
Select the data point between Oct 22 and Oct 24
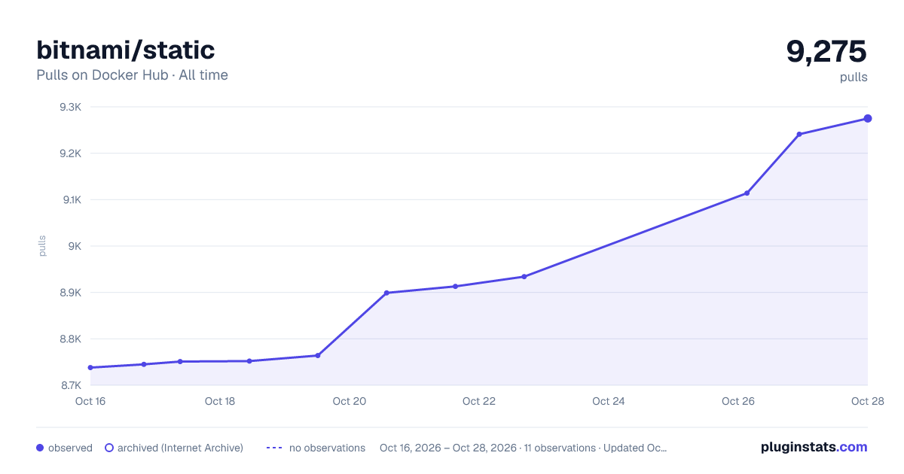point(524,276)
